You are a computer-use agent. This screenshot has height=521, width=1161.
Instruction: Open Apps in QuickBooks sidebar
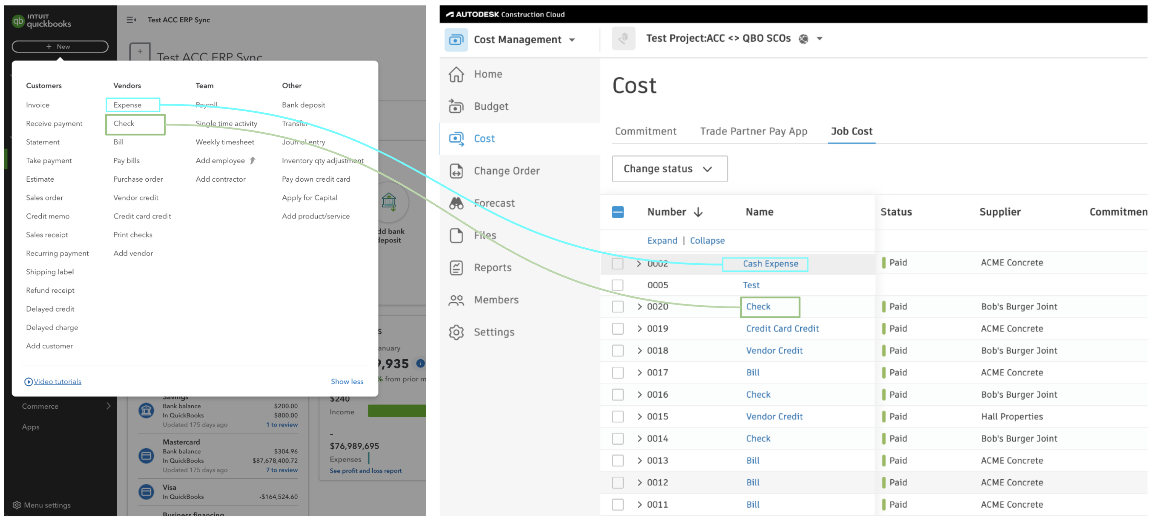[x=30, y=427]
